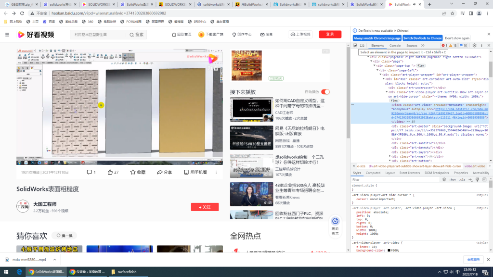This screenshot has width=493, height=277.
Task: Click the comment bubble icon below the video
Action: (x=89, y=172)
